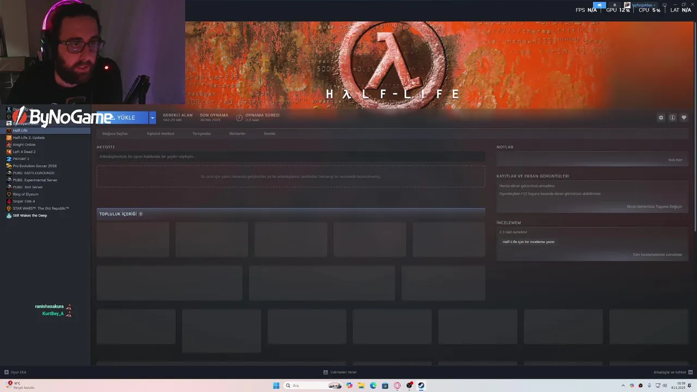
Task: Click the Sniper Elite 4 game icon
Action: click(9, 201)
